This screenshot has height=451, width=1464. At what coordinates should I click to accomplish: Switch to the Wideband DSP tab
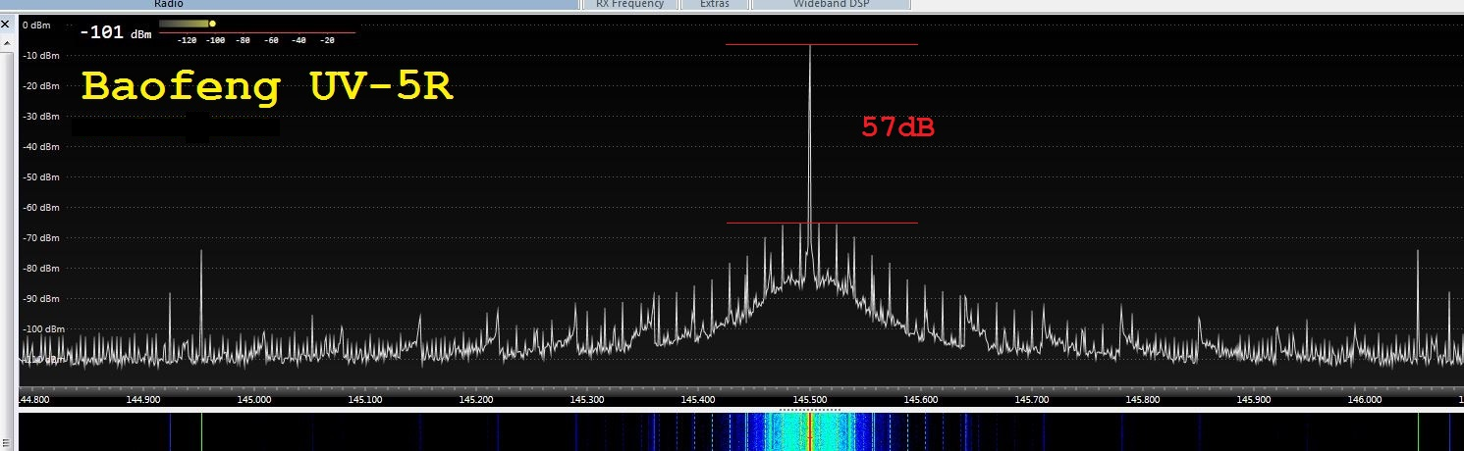point(831,4)
